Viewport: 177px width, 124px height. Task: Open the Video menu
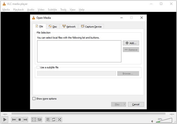coord(41,10)
